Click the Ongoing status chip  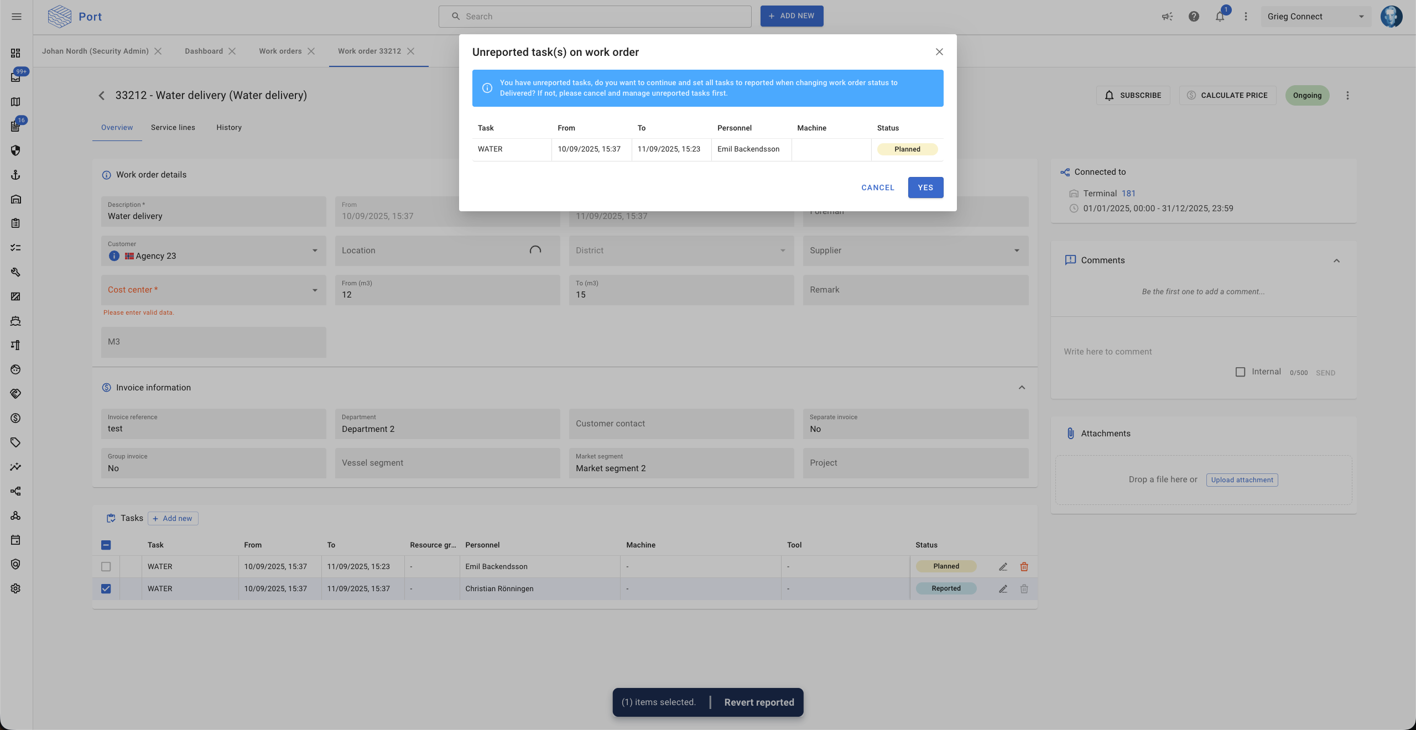click(1307, 96)
